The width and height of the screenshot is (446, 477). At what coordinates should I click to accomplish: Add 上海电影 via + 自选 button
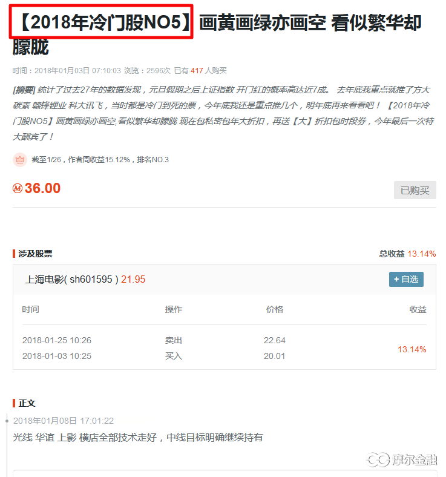pos(406,279)
